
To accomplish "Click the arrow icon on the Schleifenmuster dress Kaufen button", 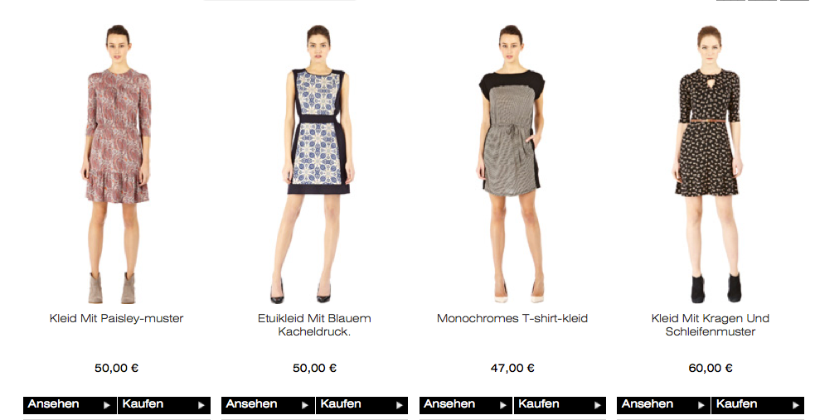I will [795, 405].
